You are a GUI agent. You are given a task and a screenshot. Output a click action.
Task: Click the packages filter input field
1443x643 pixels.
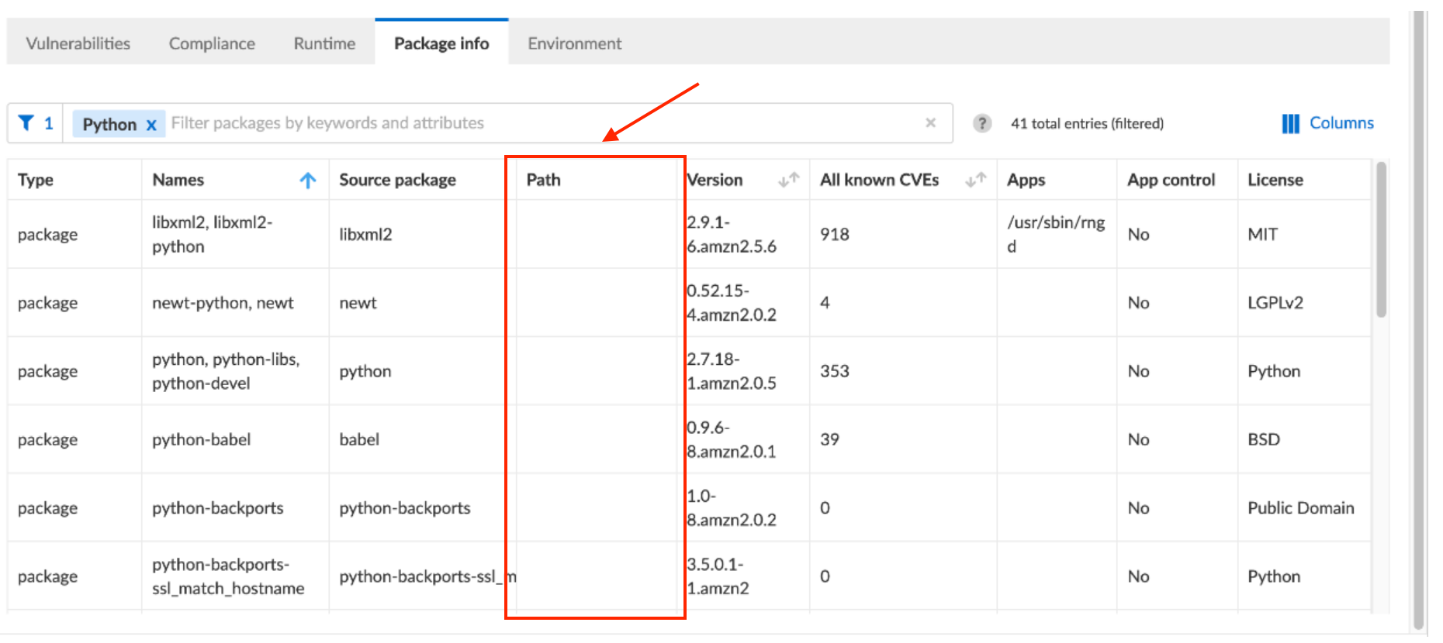[465, 122]
